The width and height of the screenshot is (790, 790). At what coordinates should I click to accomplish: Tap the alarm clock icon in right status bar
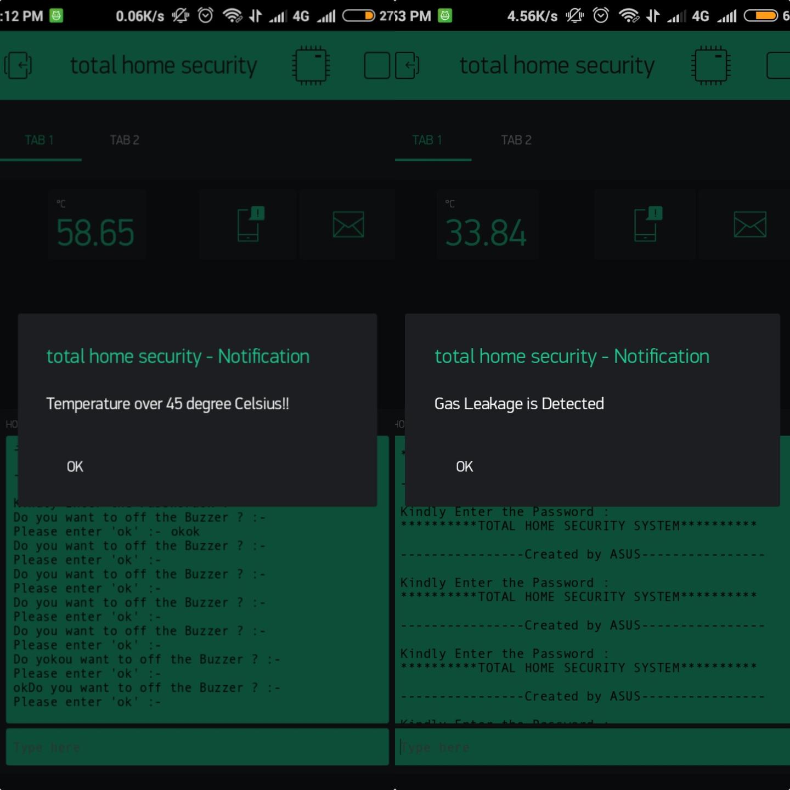coord(601,15)
